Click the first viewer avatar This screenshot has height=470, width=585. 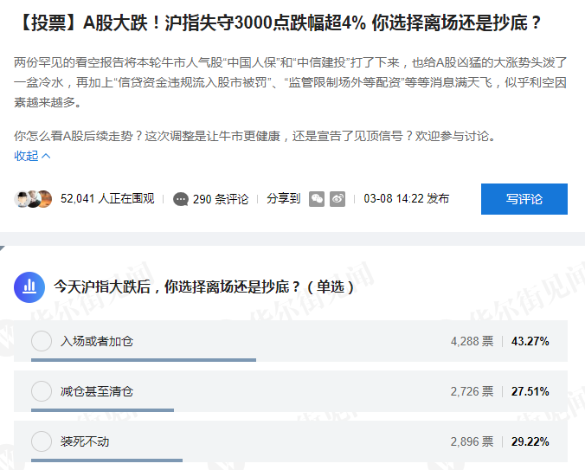22,199
